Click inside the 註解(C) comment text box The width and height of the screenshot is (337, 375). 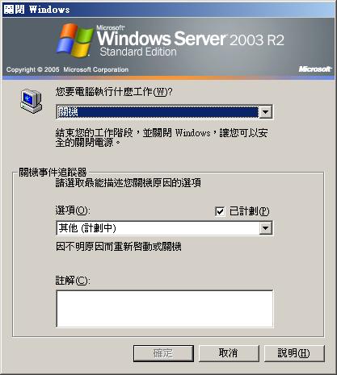[165, 309]
